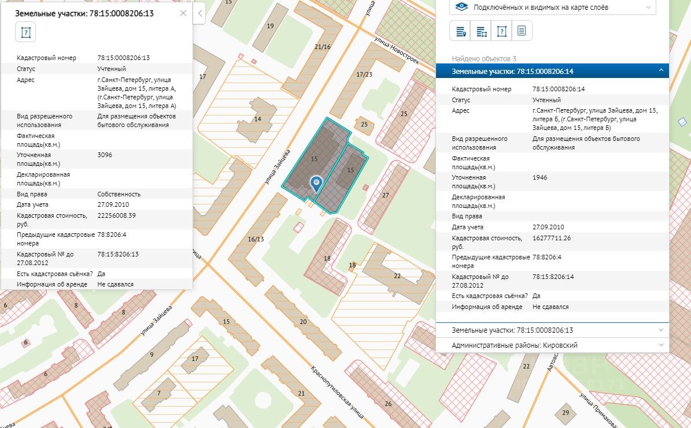The width and height of the screenshot is (691, 428).
Task: Click the layers stack icon in dropdown
Action: pyautogui.click(x=461, y=8)
